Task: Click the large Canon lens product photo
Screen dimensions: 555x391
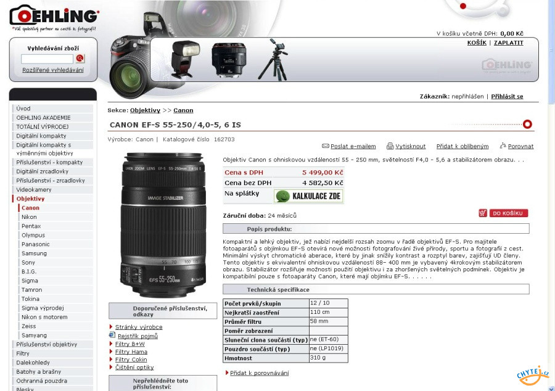Action: pyautogui.click(x=163, y=225)
